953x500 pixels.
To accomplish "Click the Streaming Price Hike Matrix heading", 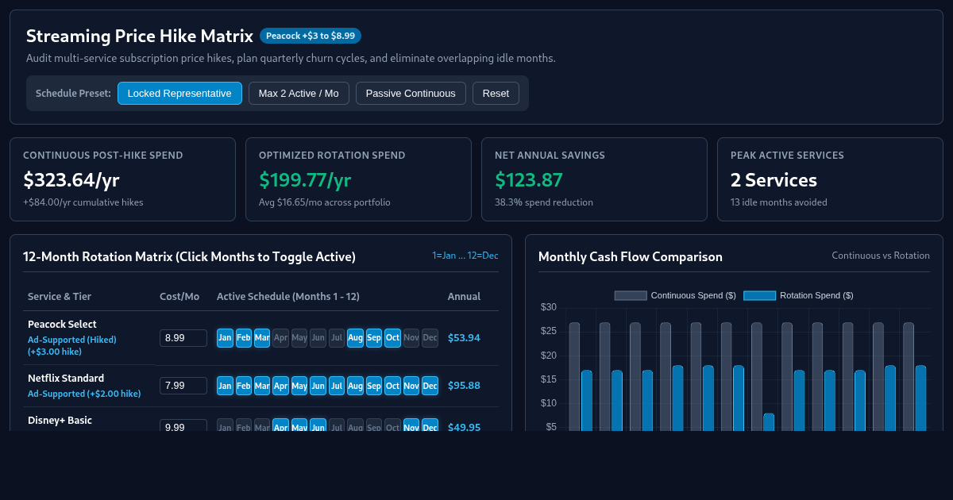I will (x=140, y=36).
